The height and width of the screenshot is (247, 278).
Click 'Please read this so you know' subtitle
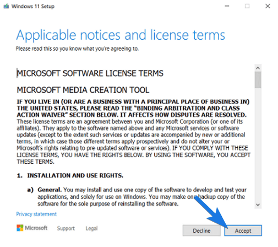tap(77, 49)
